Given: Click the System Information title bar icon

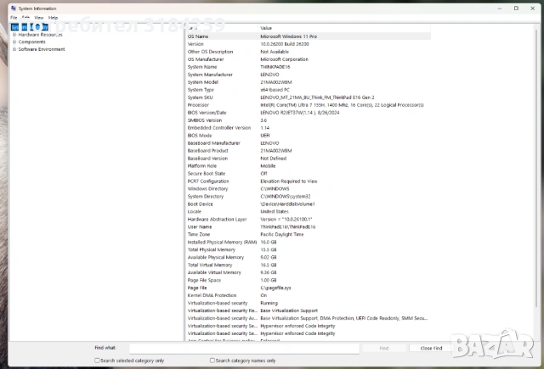Looking at the screenshot, I should (14, 8).
